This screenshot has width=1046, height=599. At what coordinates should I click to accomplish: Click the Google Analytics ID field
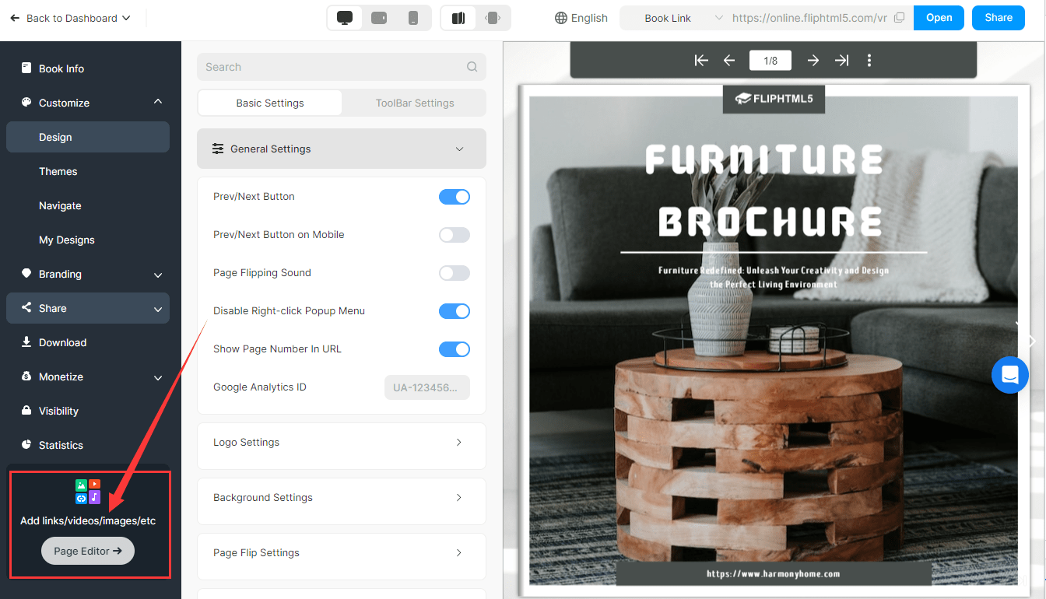click(427, 387)
